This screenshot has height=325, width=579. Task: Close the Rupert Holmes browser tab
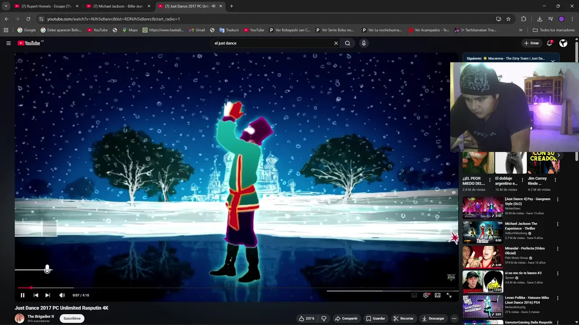77,6
